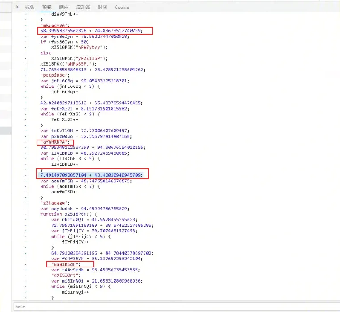Select the 预览 tab
This screenshot has width=340, height=312.
(x=47, y=7)
